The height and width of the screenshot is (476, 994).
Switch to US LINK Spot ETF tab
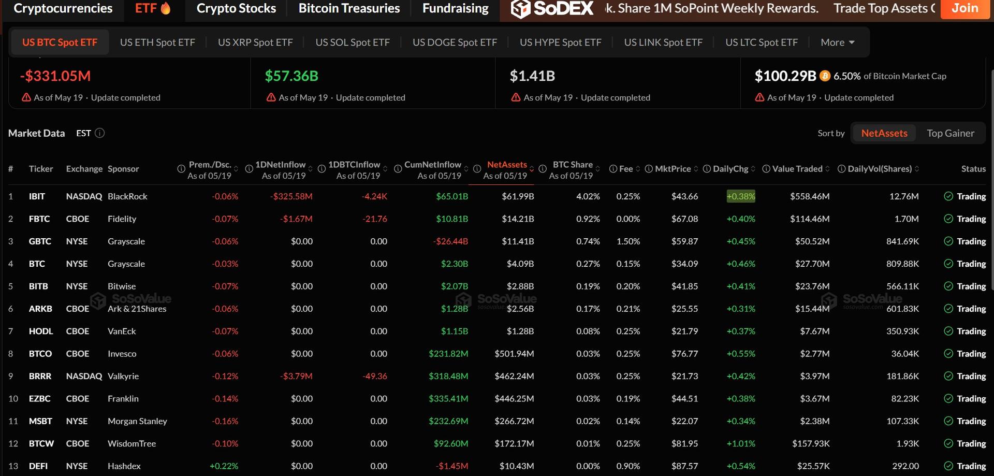(663, 42)
